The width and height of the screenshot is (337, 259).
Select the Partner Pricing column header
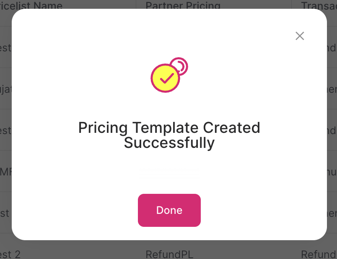[183, 6]
